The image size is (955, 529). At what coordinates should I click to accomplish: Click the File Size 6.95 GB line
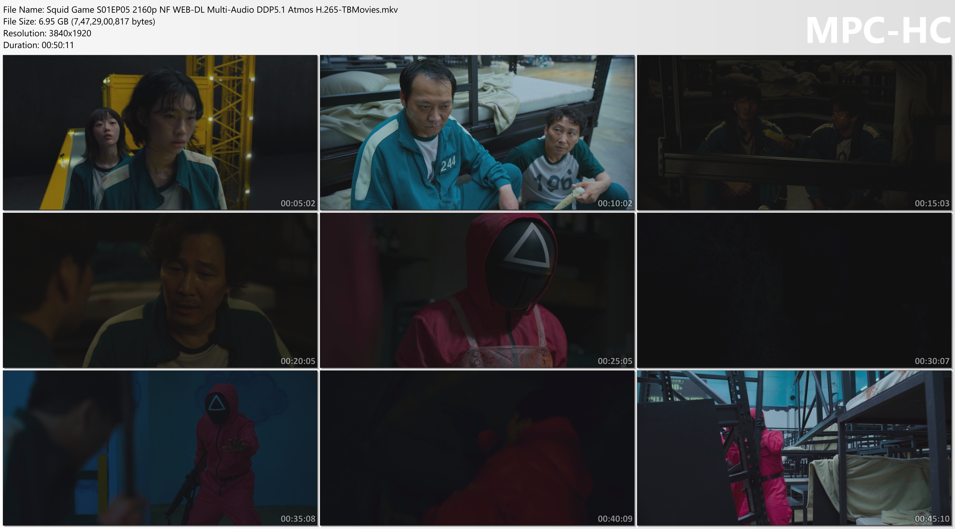pyautogui.click(x=79, y=21)
